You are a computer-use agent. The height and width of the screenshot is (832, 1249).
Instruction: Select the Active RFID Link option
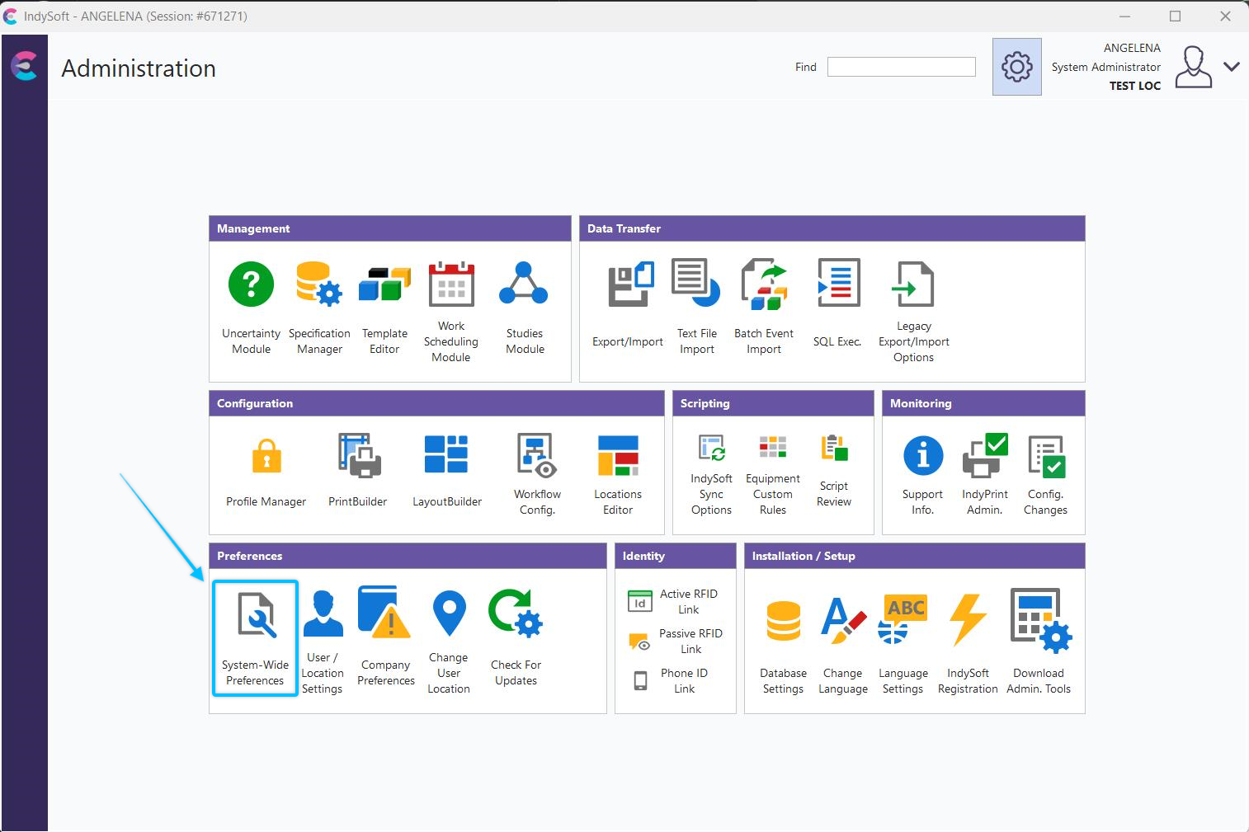tap(675, 602)
